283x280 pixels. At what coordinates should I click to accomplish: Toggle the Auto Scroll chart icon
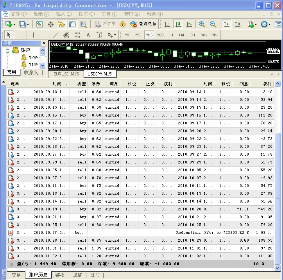pos(226,24)
